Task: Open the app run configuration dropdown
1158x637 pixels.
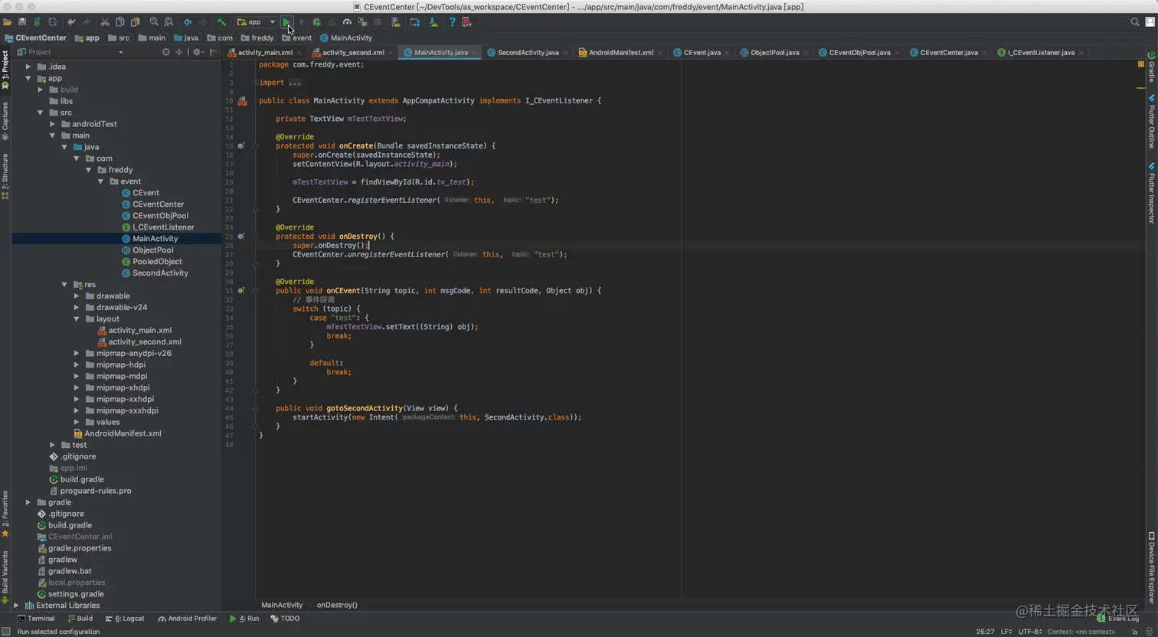Action: [x=257, y=22]
